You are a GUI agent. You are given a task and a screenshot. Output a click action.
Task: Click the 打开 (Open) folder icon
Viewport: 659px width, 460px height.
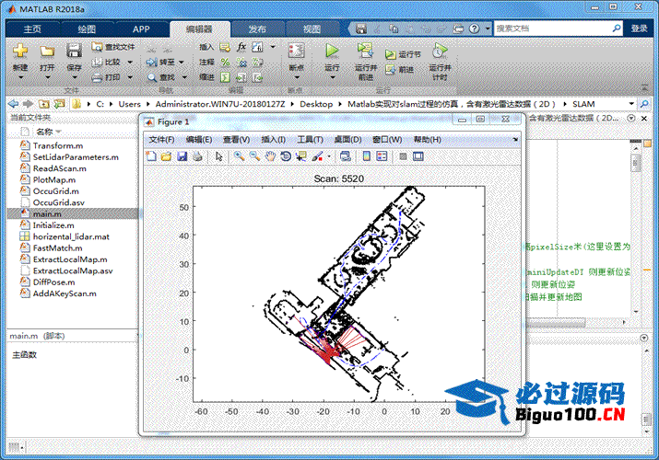coord(47,52)
